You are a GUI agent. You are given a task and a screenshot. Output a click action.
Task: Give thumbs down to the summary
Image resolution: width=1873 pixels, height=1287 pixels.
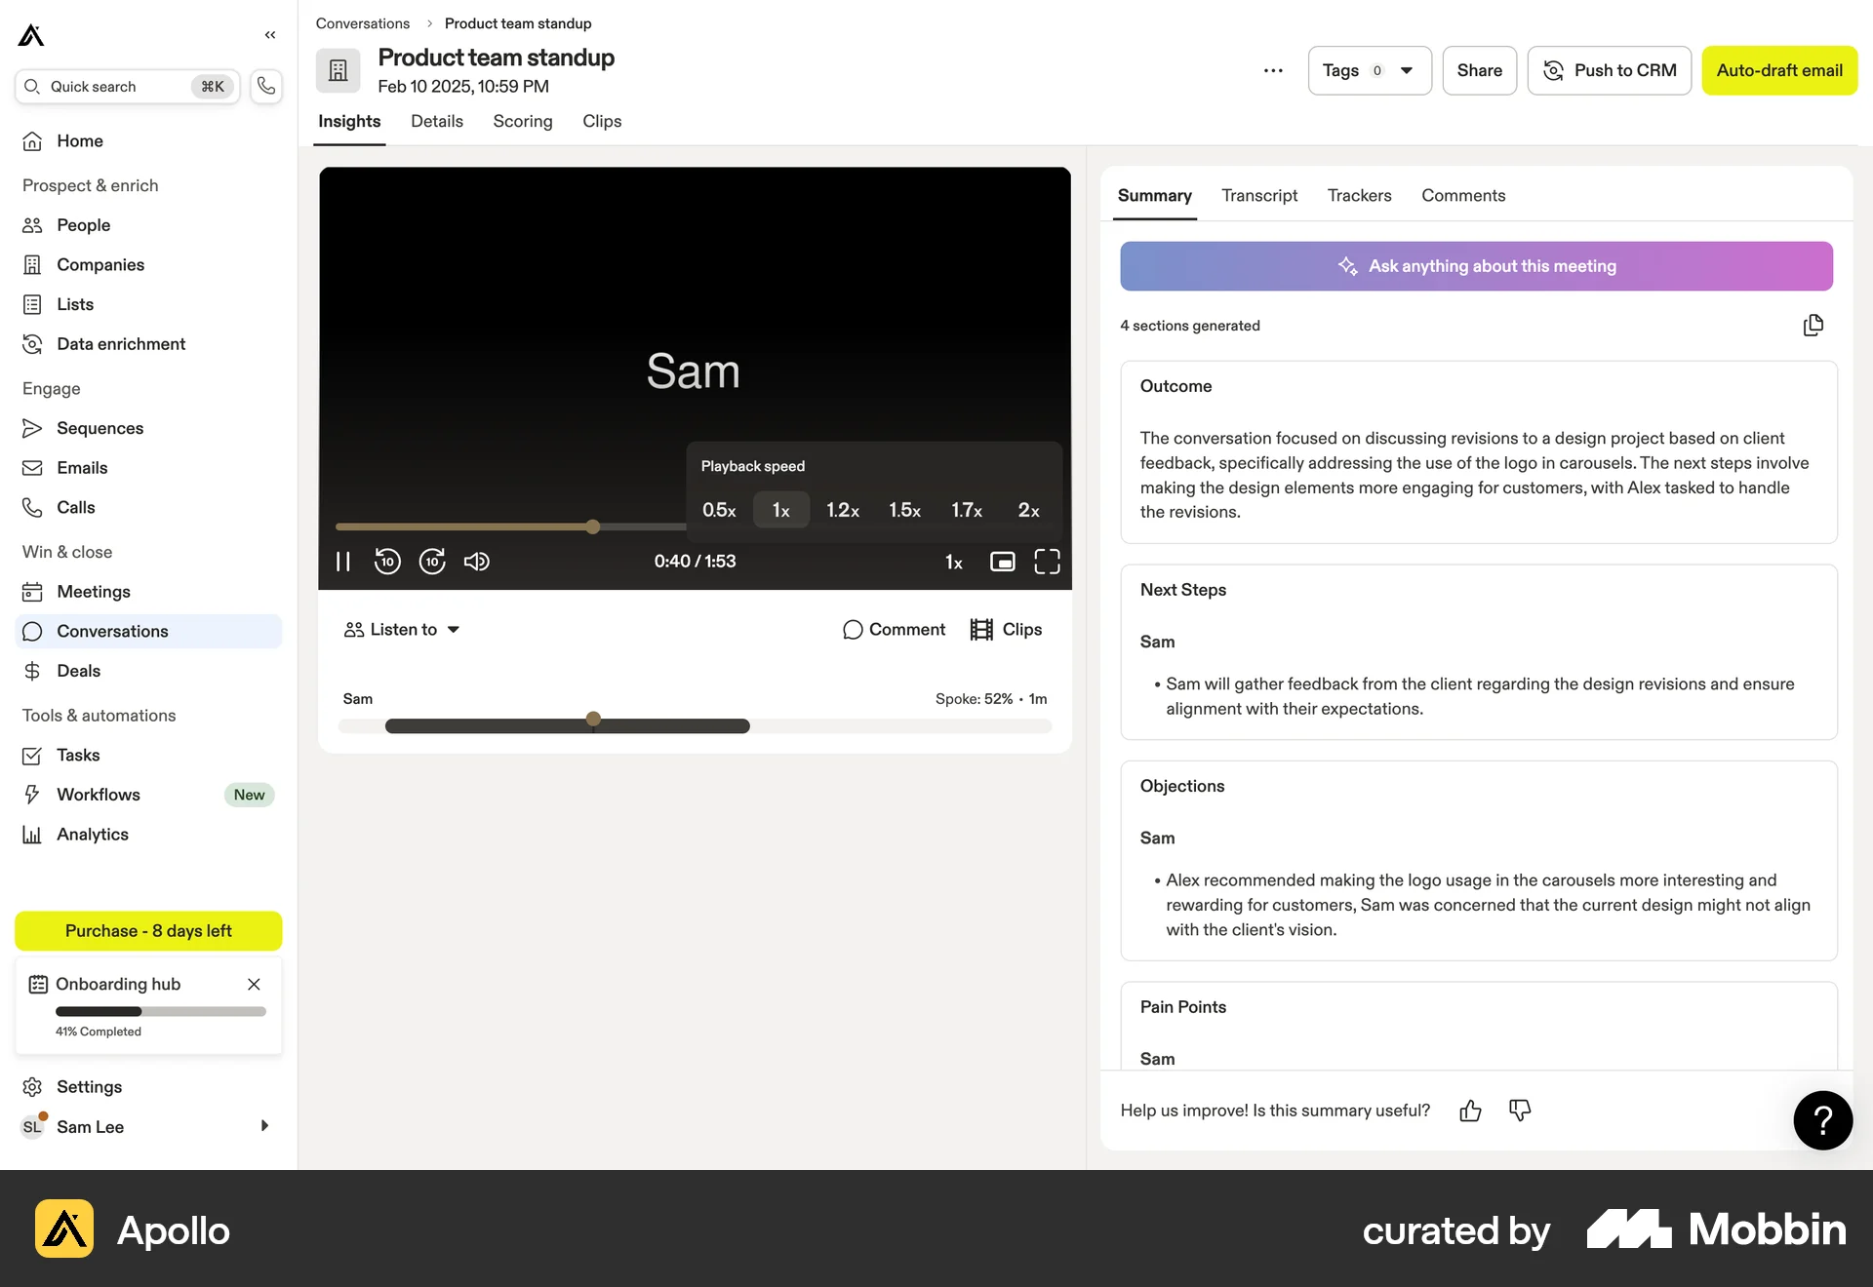click(x=1519, y=1111)
